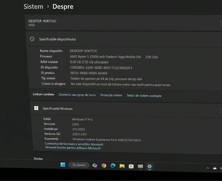Viewport: 222px width, 181px height.
Task: Launch Copilot from the taskbar
Action: click(x=95, y=165)
